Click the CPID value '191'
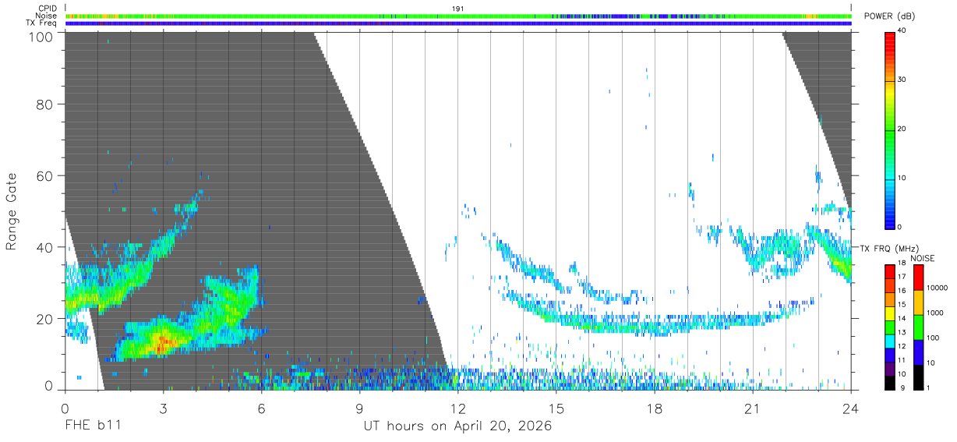 point(458,9)
